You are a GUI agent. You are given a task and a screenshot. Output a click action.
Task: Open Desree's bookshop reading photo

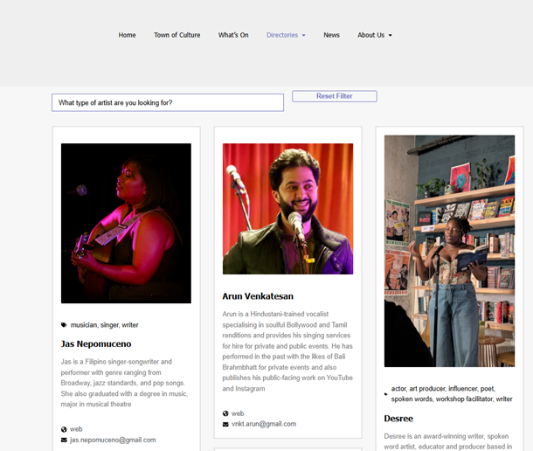(449, 251)
